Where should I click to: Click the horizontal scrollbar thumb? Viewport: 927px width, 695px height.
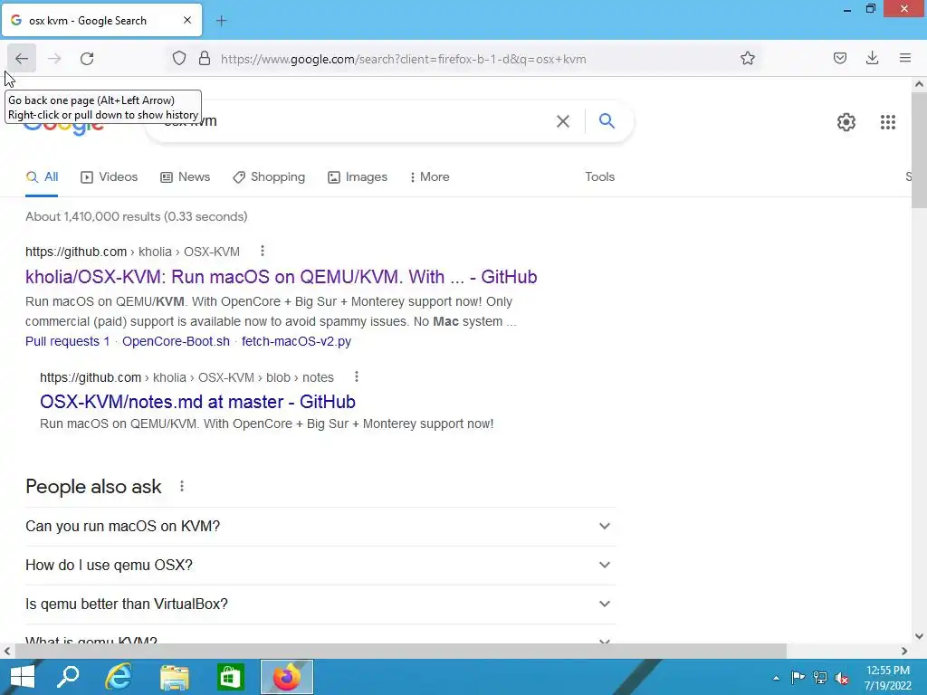click(x=400, y=651)
